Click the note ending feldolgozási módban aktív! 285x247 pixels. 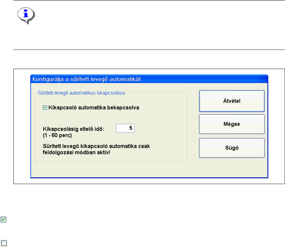pyautogui.click(x=96, y=149)
